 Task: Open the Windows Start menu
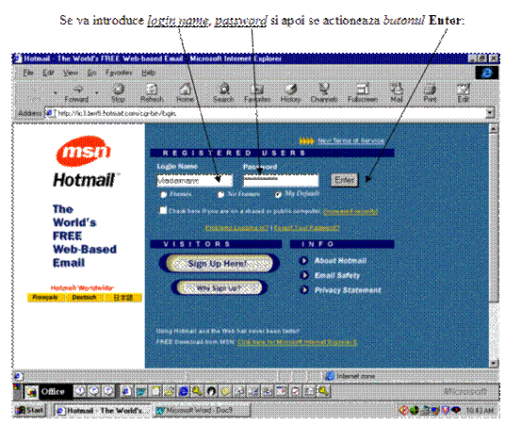click(30, 411)
